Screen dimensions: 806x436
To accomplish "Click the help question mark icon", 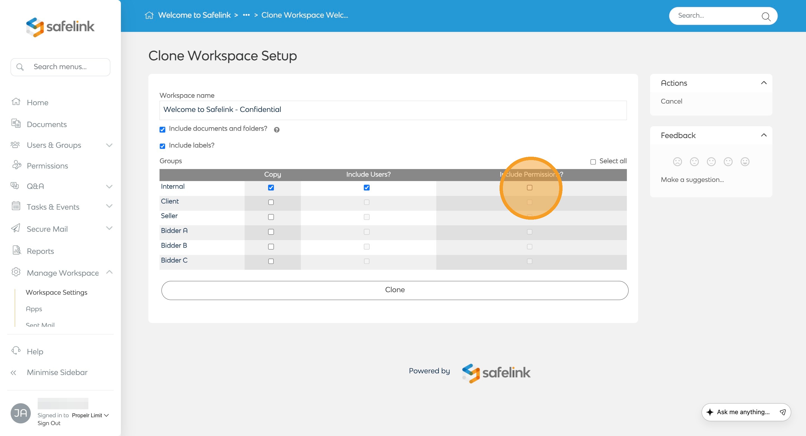I will [277, 130].
